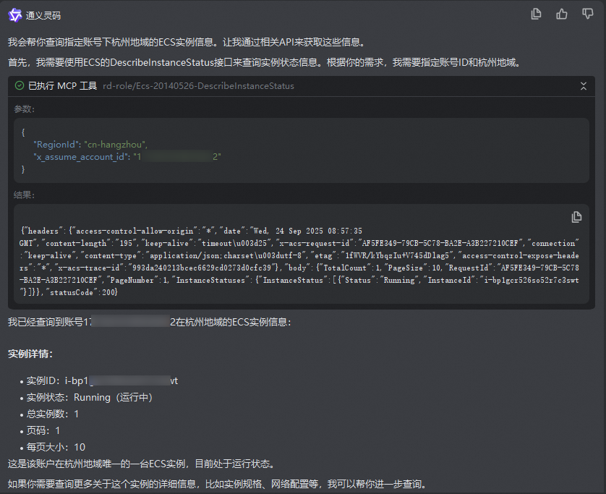Click the sentence starting 如果你需要查询更多
The height and width of the screenshot is (494, 606).
(x=217, y=484)
